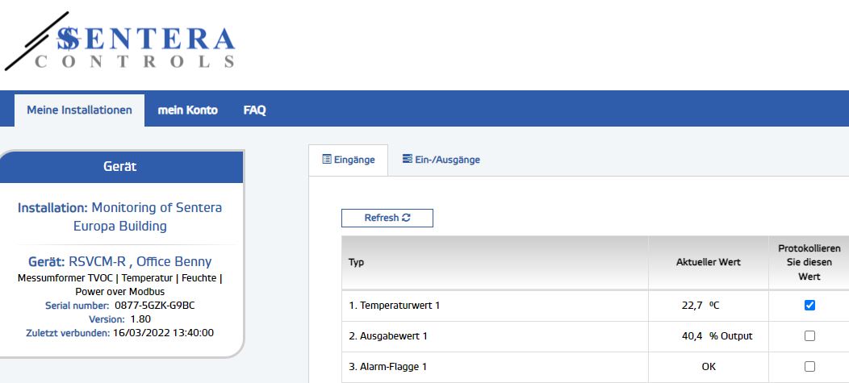Click the list icon on the Eingänge tab
This screenshot has width=849, height=383.
pyautogui.click(x=327, y=160)
